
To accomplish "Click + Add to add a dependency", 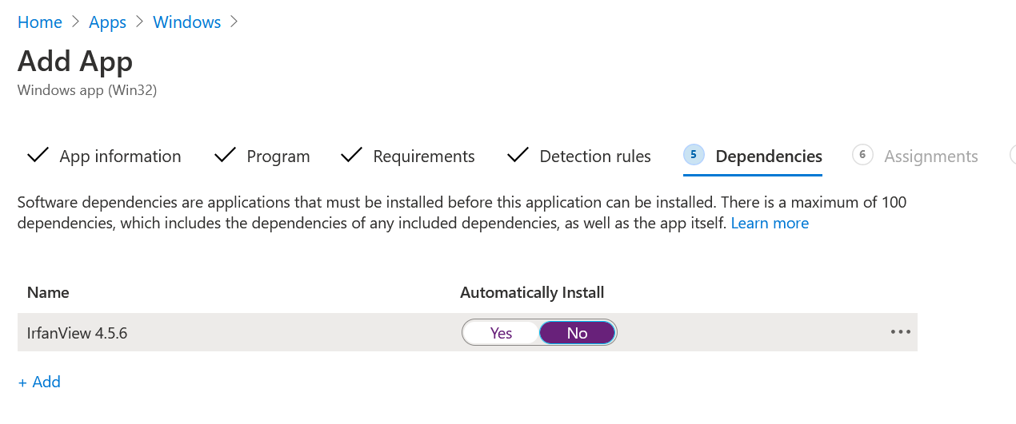I will [x=40, y=382].
